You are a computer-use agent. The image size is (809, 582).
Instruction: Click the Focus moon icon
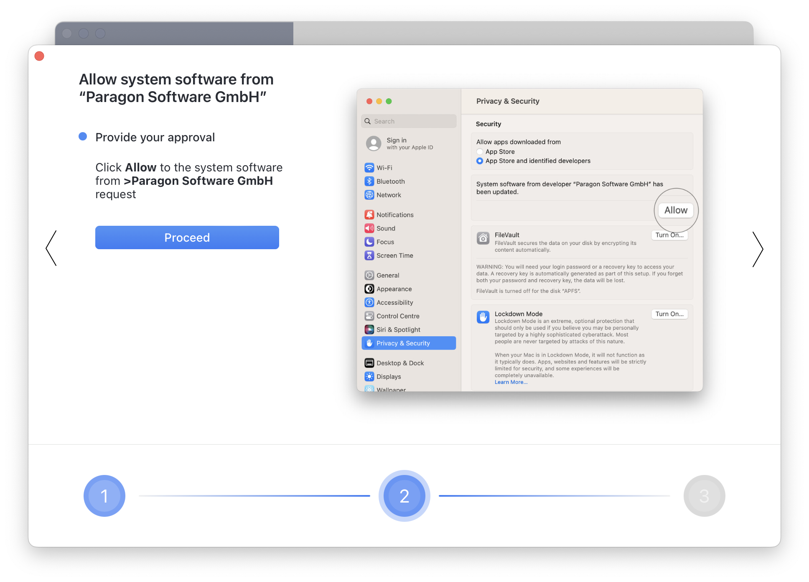pyautogui.click(x=369, y=242)
